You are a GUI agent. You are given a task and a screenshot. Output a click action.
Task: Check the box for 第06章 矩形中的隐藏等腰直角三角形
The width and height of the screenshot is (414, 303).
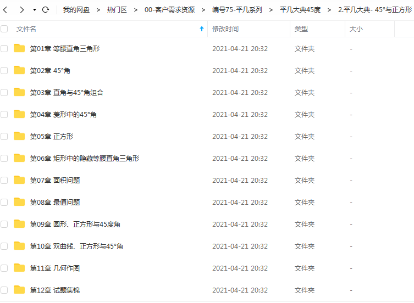pyautogui.click(x=4, y=158)
